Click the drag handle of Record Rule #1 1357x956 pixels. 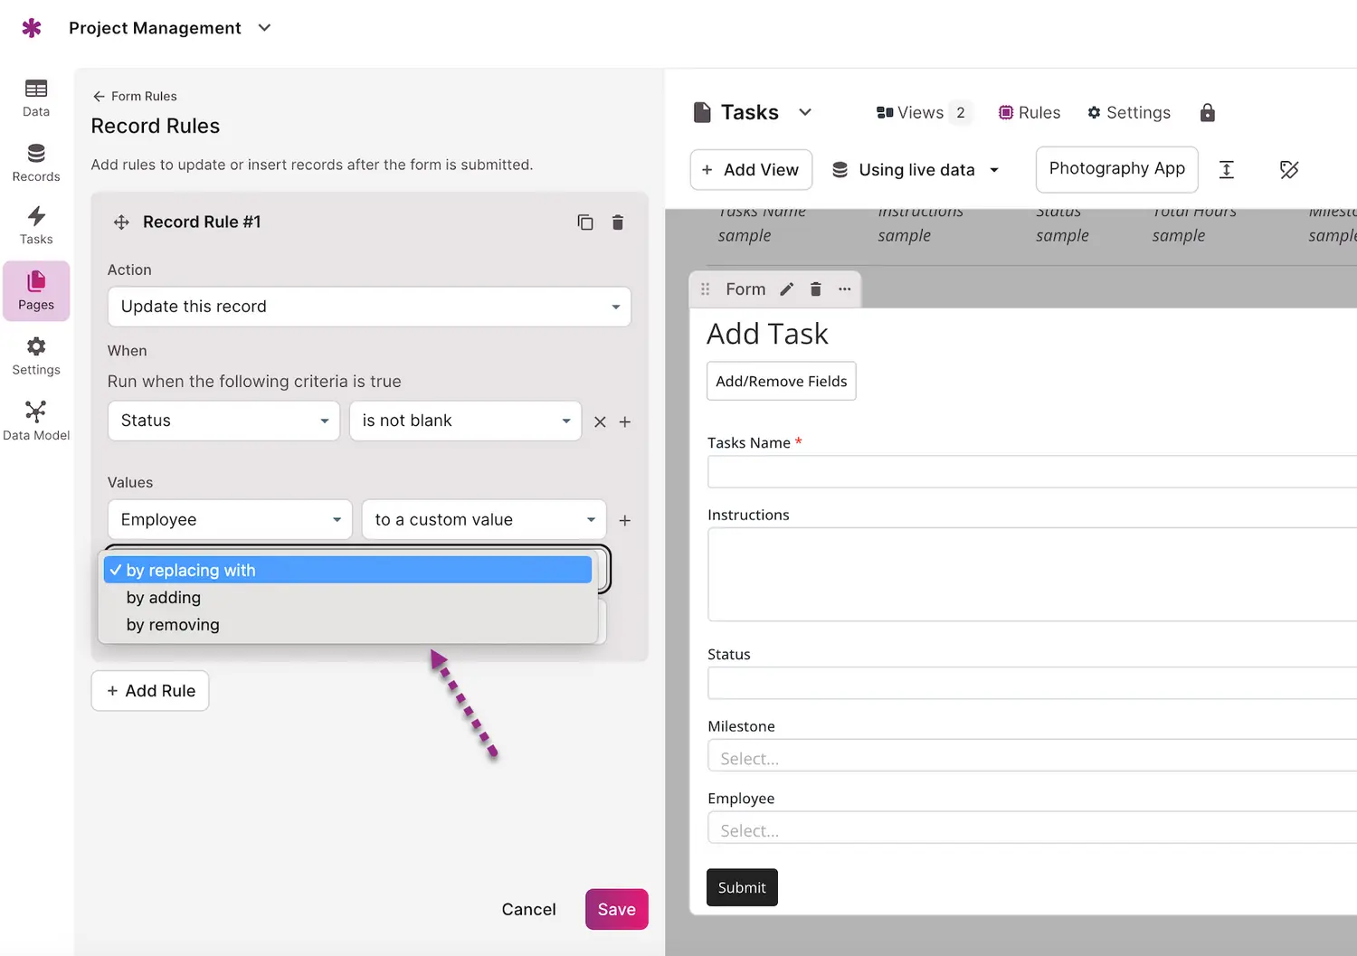(x=121, y=222)
